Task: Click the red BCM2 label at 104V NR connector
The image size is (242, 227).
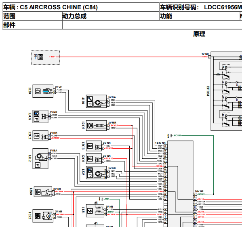Action: coord(160,166)
